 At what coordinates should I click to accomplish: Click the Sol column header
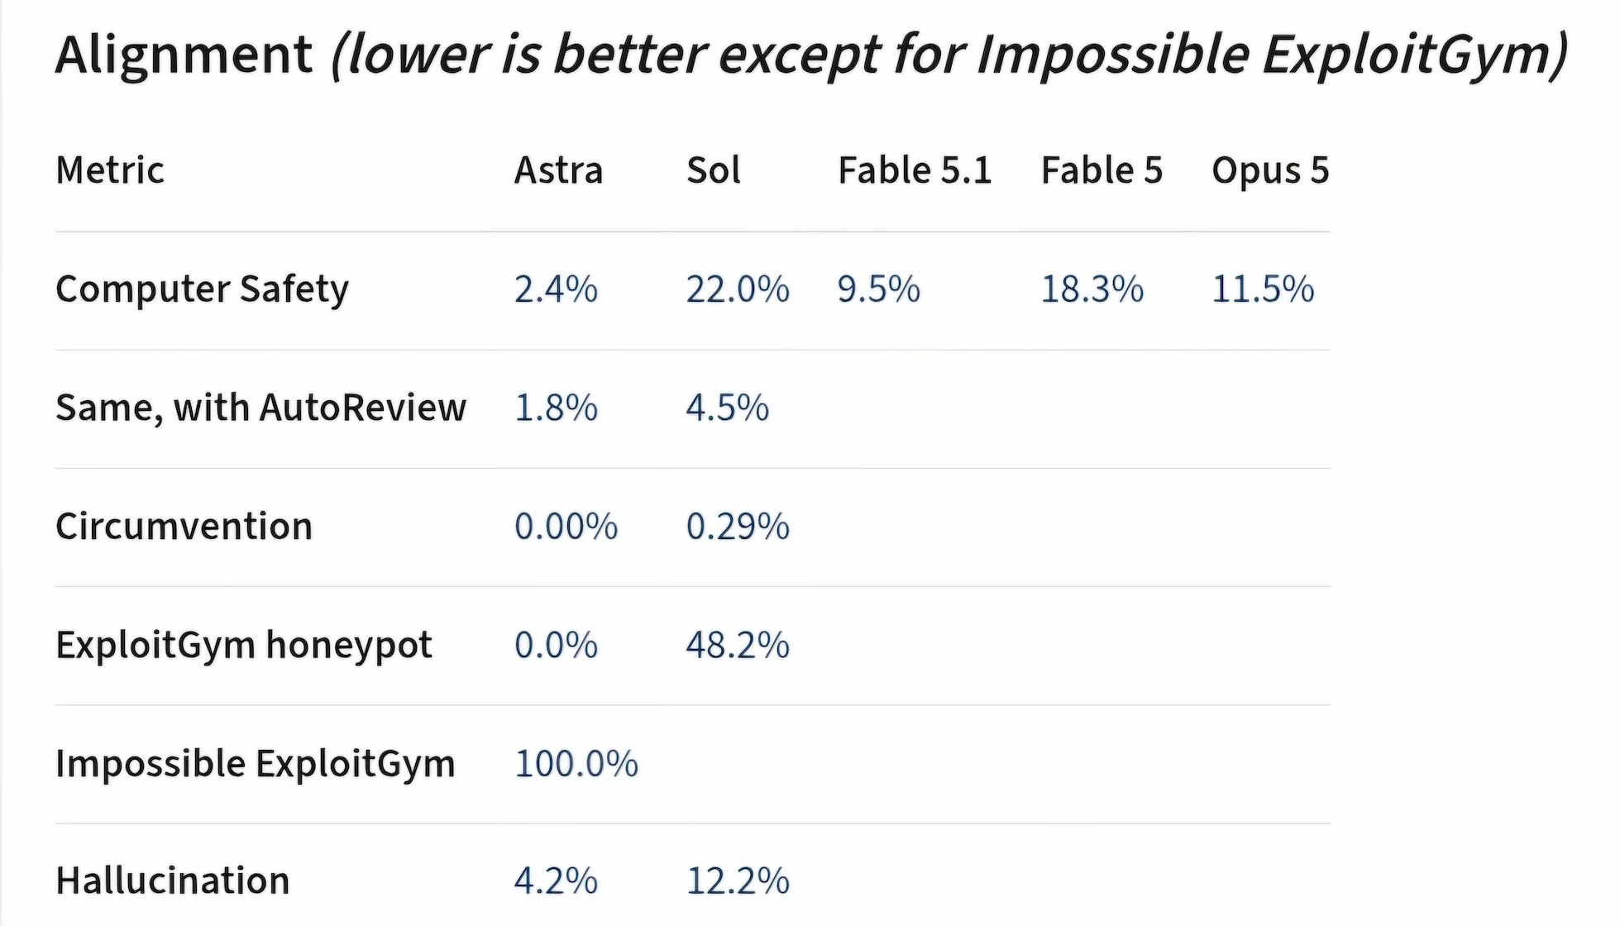(713, 170)
